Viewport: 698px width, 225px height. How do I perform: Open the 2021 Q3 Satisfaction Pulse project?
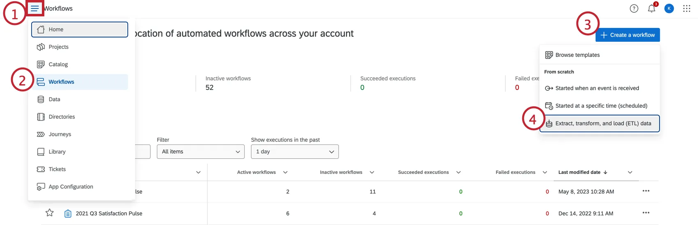(109, 214)
